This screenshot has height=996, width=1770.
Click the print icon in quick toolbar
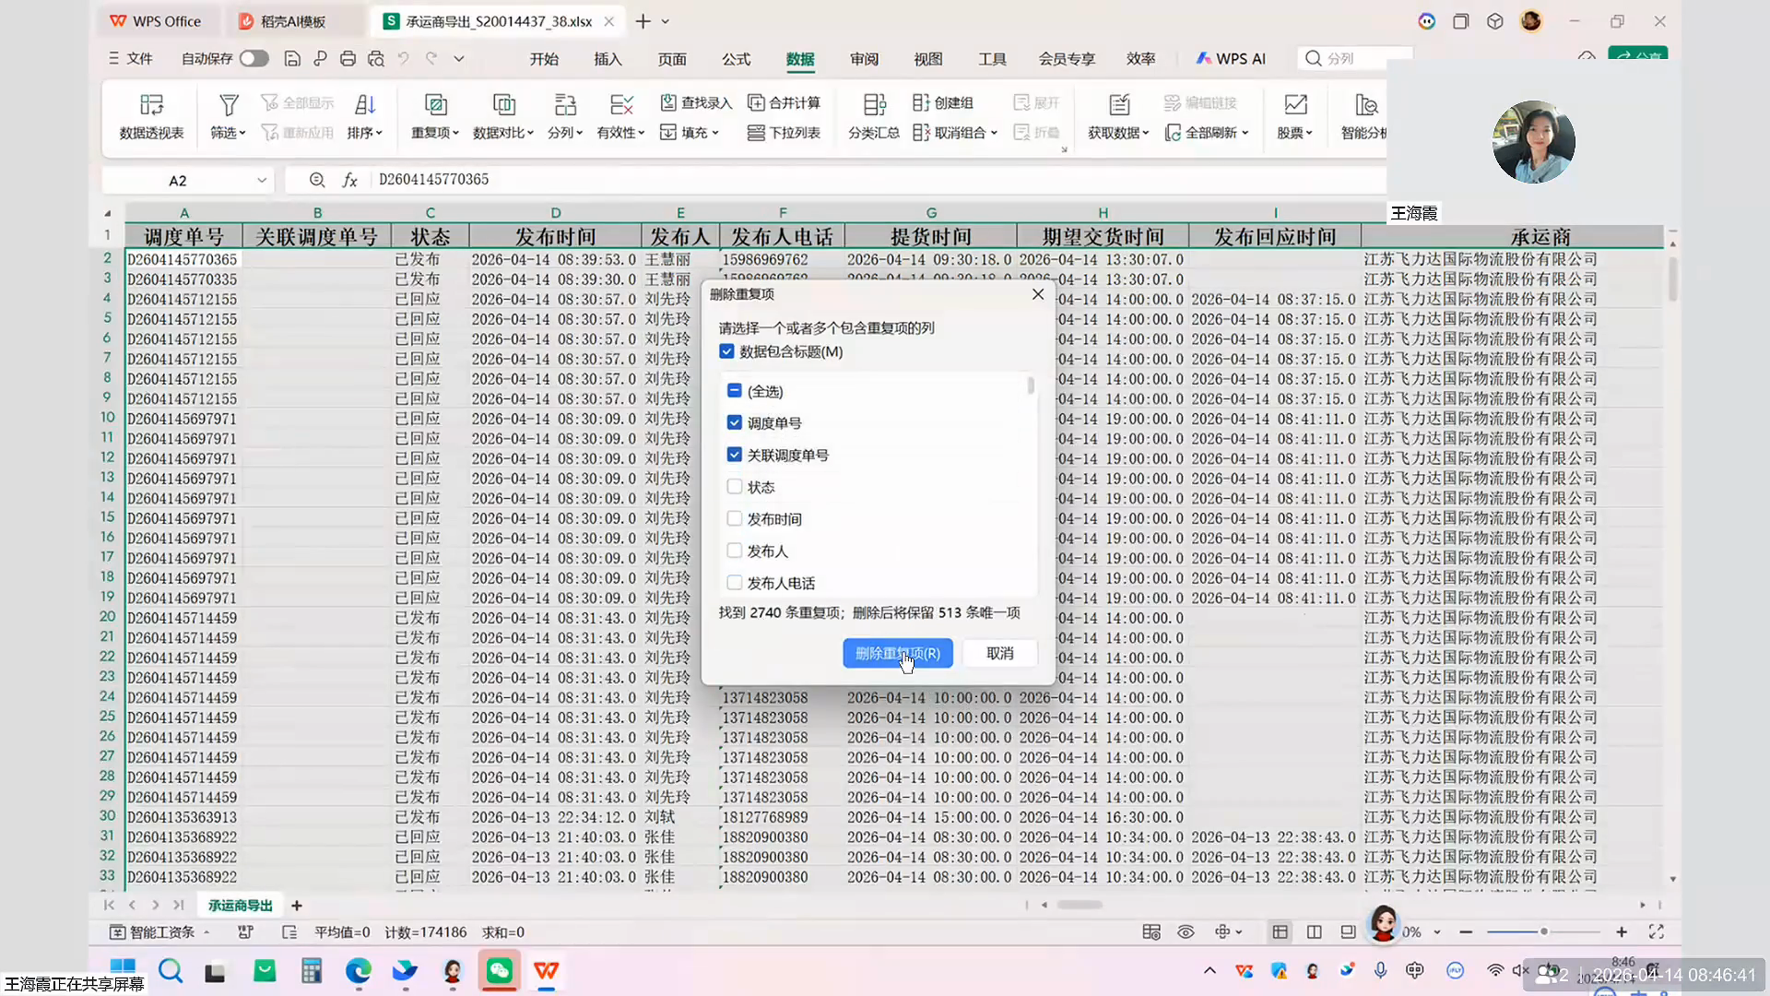pos(348,59)
